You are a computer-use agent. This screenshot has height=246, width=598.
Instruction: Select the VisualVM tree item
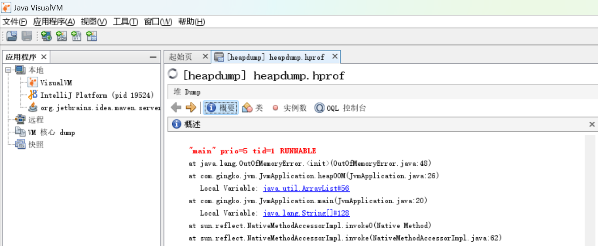pos(56,82)
